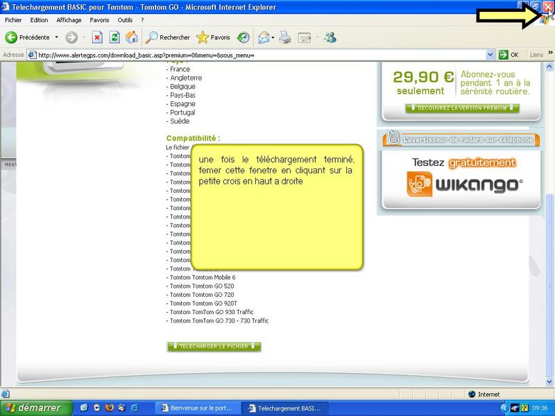
Task: Select the Telechargement BASI... taskbar button
Action: (285, 408)
